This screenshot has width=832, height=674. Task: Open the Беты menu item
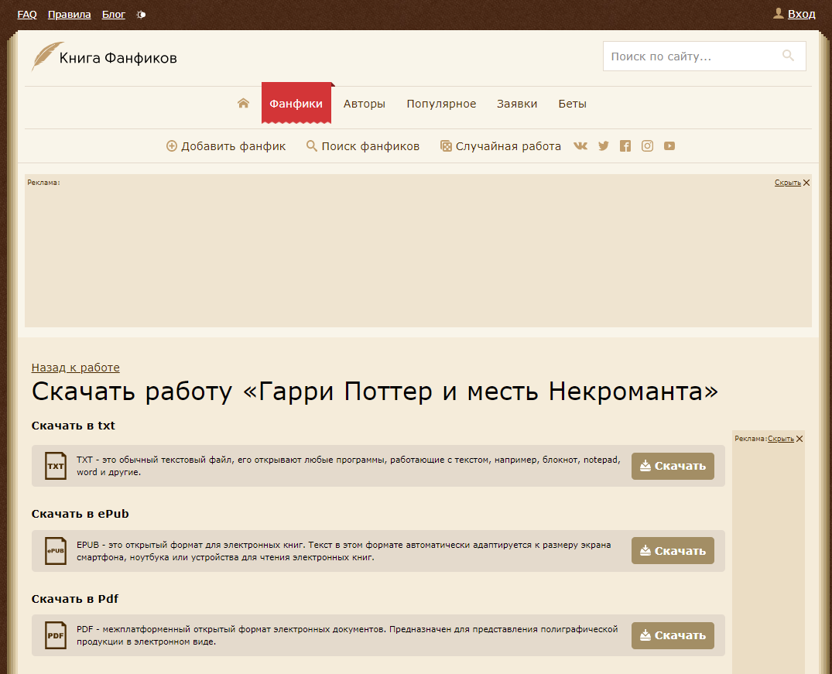(x=572, y=104)
